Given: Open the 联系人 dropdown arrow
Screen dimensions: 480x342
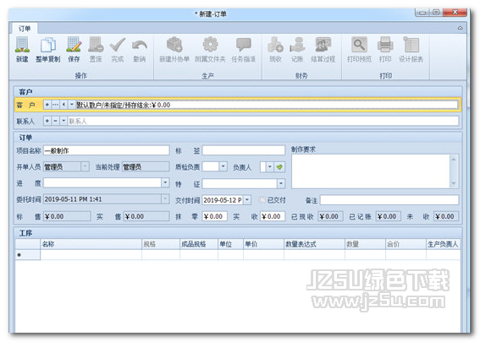Looking at the screenshot, I should (63, 121).
